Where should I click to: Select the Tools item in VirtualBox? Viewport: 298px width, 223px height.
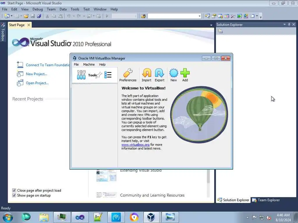(95, 75)
